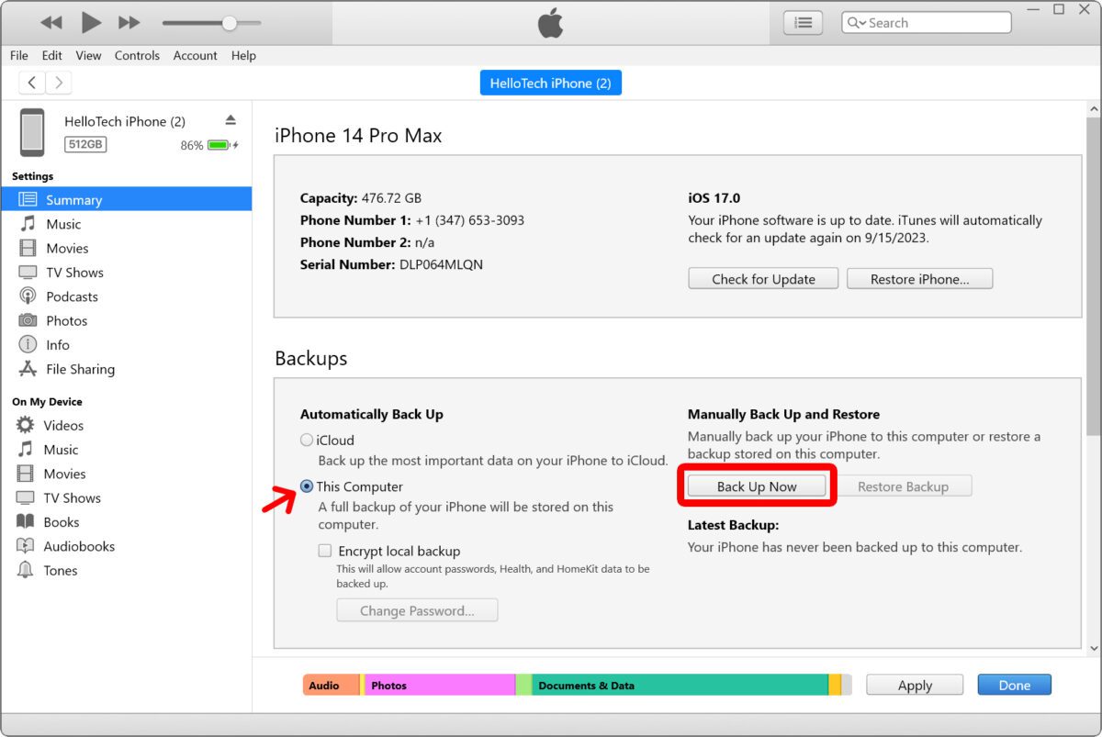The image size is (1102, 737).
Task: Click Back Up Now
Action: pyautogui.click(x=757, y=486)
